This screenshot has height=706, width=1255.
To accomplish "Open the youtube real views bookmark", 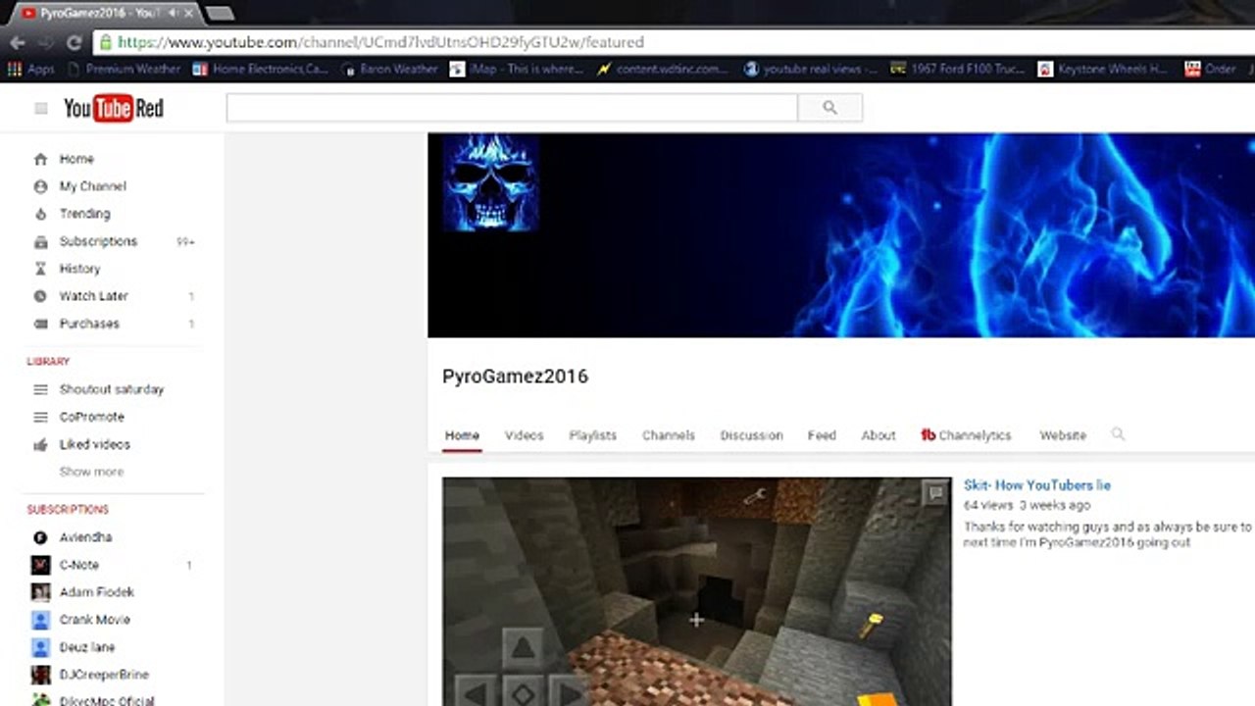I will click(x=811, y=69).
